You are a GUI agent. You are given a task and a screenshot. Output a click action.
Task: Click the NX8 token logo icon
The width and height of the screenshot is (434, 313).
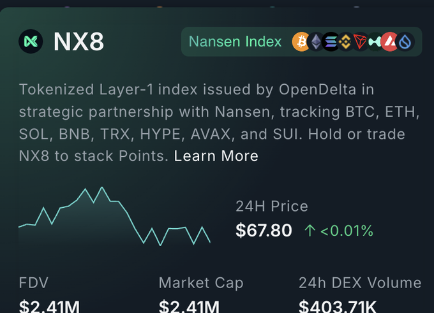[31, 41]
